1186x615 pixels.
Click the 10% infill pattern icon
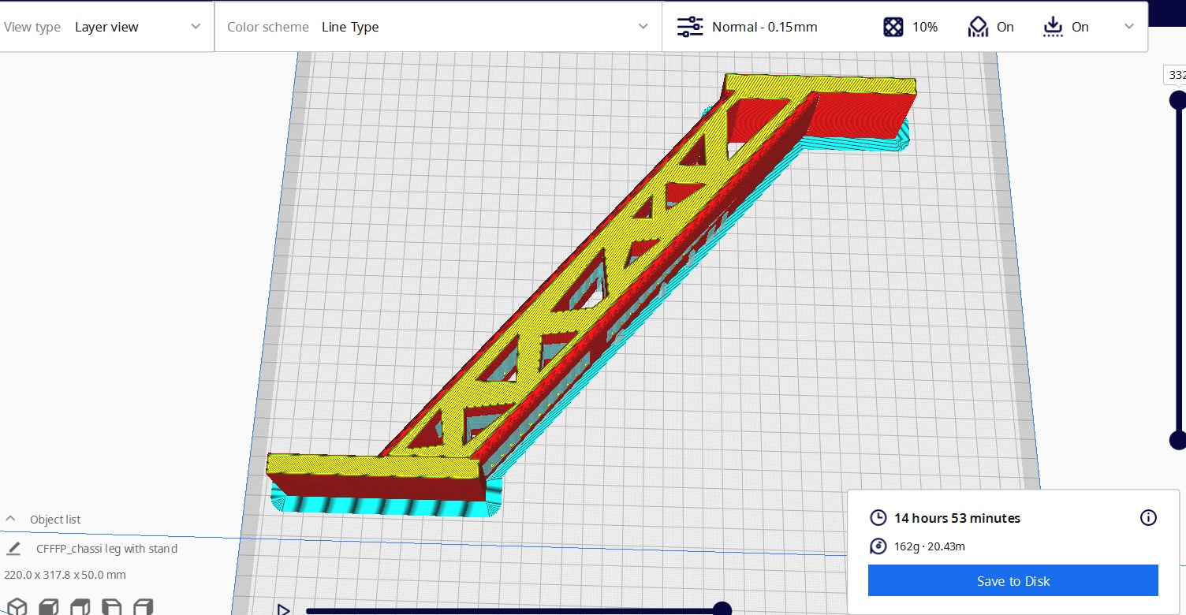point(893,27)
